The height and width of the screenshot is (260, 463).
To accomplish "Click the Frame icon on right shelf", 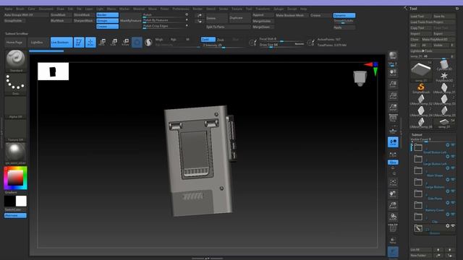I will click(x=393, y=182).
